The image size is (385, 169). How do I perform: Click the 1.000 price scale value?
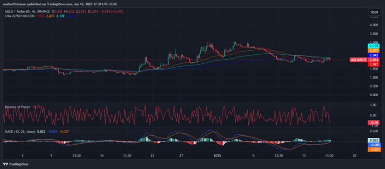point(374,78)
